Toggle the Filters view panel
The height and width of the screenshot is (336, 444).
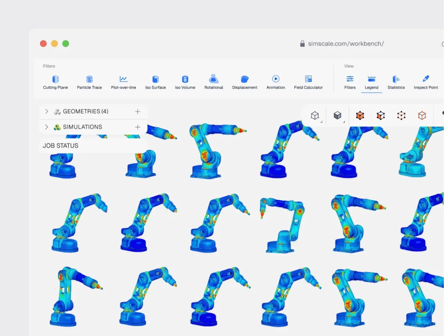[x=350, y=82]
